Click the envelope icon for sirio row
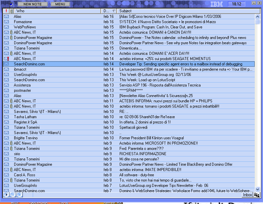This screenshot has width=263, height=204. pyautogui.click(x=6, y=154)
